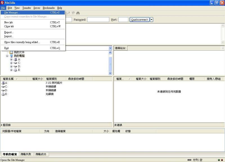
Task: Sort local files by 檔案名稱 column
Action: [x=13, y=79]
